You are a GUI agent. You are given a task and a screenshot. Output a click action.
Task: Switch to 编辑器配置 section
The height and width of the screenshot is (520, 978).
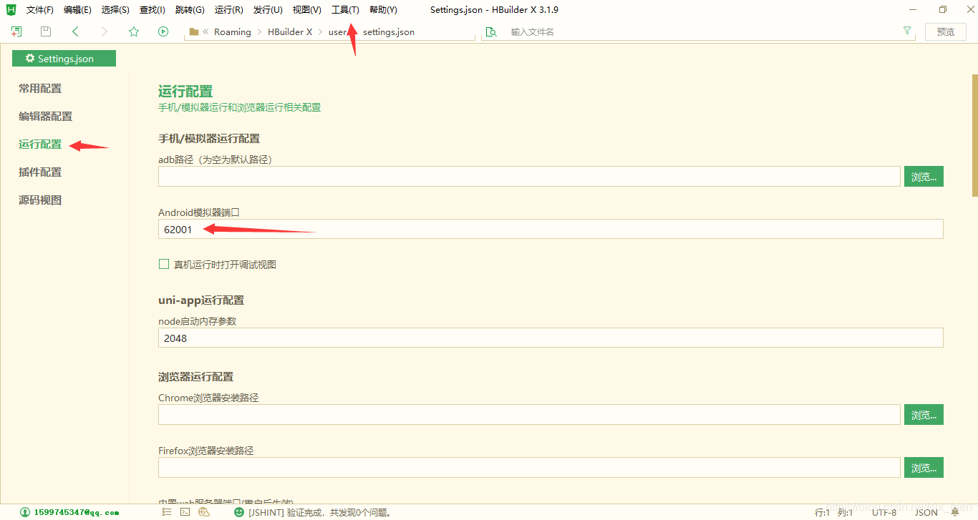[46, 117]
